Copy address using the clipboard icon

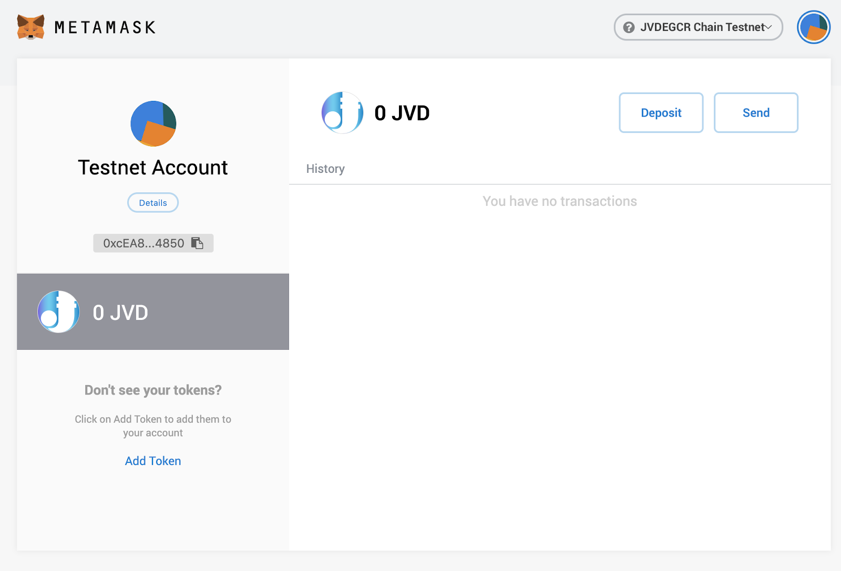197,243
